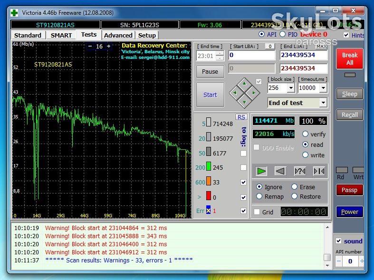The height and width of the screenshot is (280, 374).
Task: Enable log checkbox for 200 ms blocks
Action: [x=243, y=167]
